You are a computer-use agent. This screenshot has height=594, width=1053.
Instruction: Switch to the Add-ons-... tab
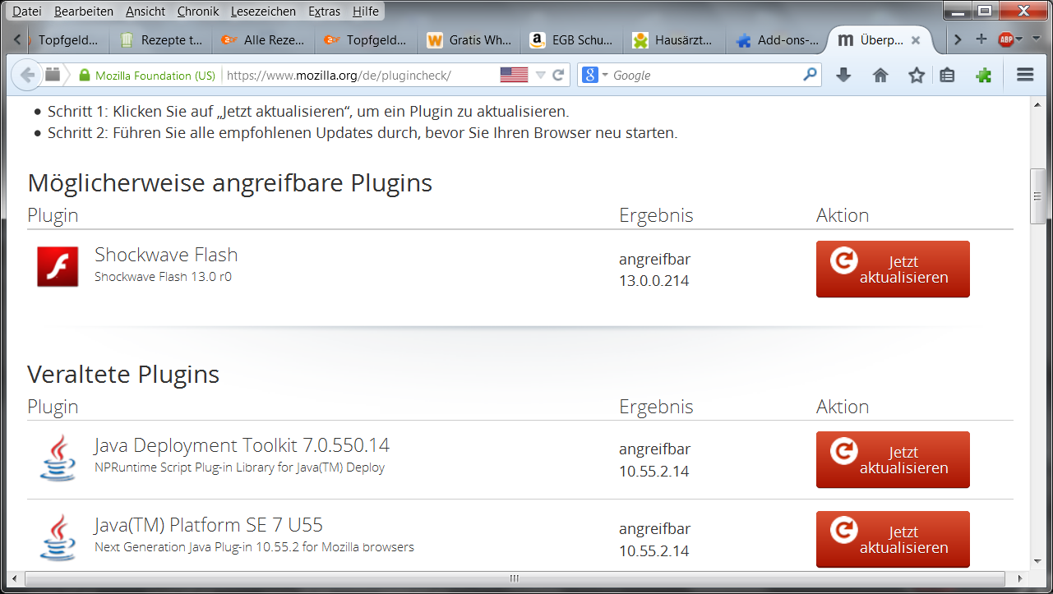point(778,39)
